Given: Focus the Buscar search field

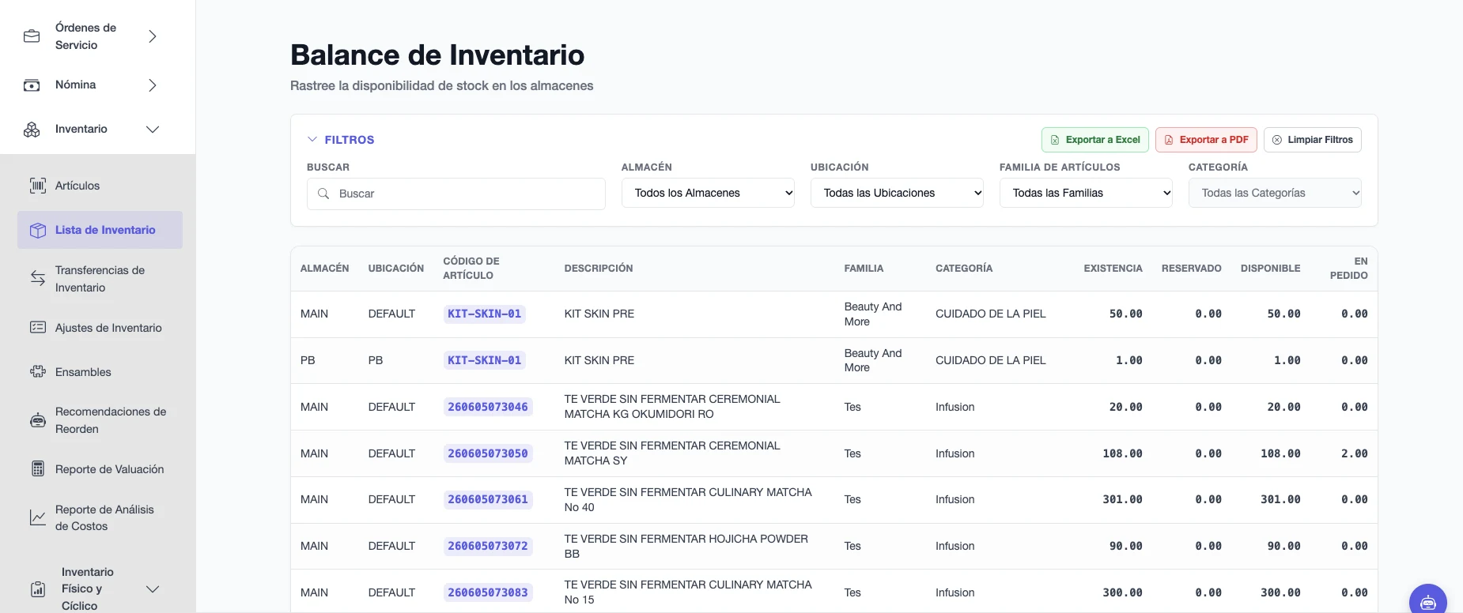Looking at the screenshot, I should [456, 194].
